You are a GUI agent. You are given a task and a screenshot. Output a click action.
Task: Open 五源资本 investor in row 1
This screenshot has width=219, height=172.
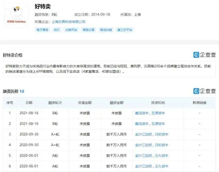pos(158,113)
